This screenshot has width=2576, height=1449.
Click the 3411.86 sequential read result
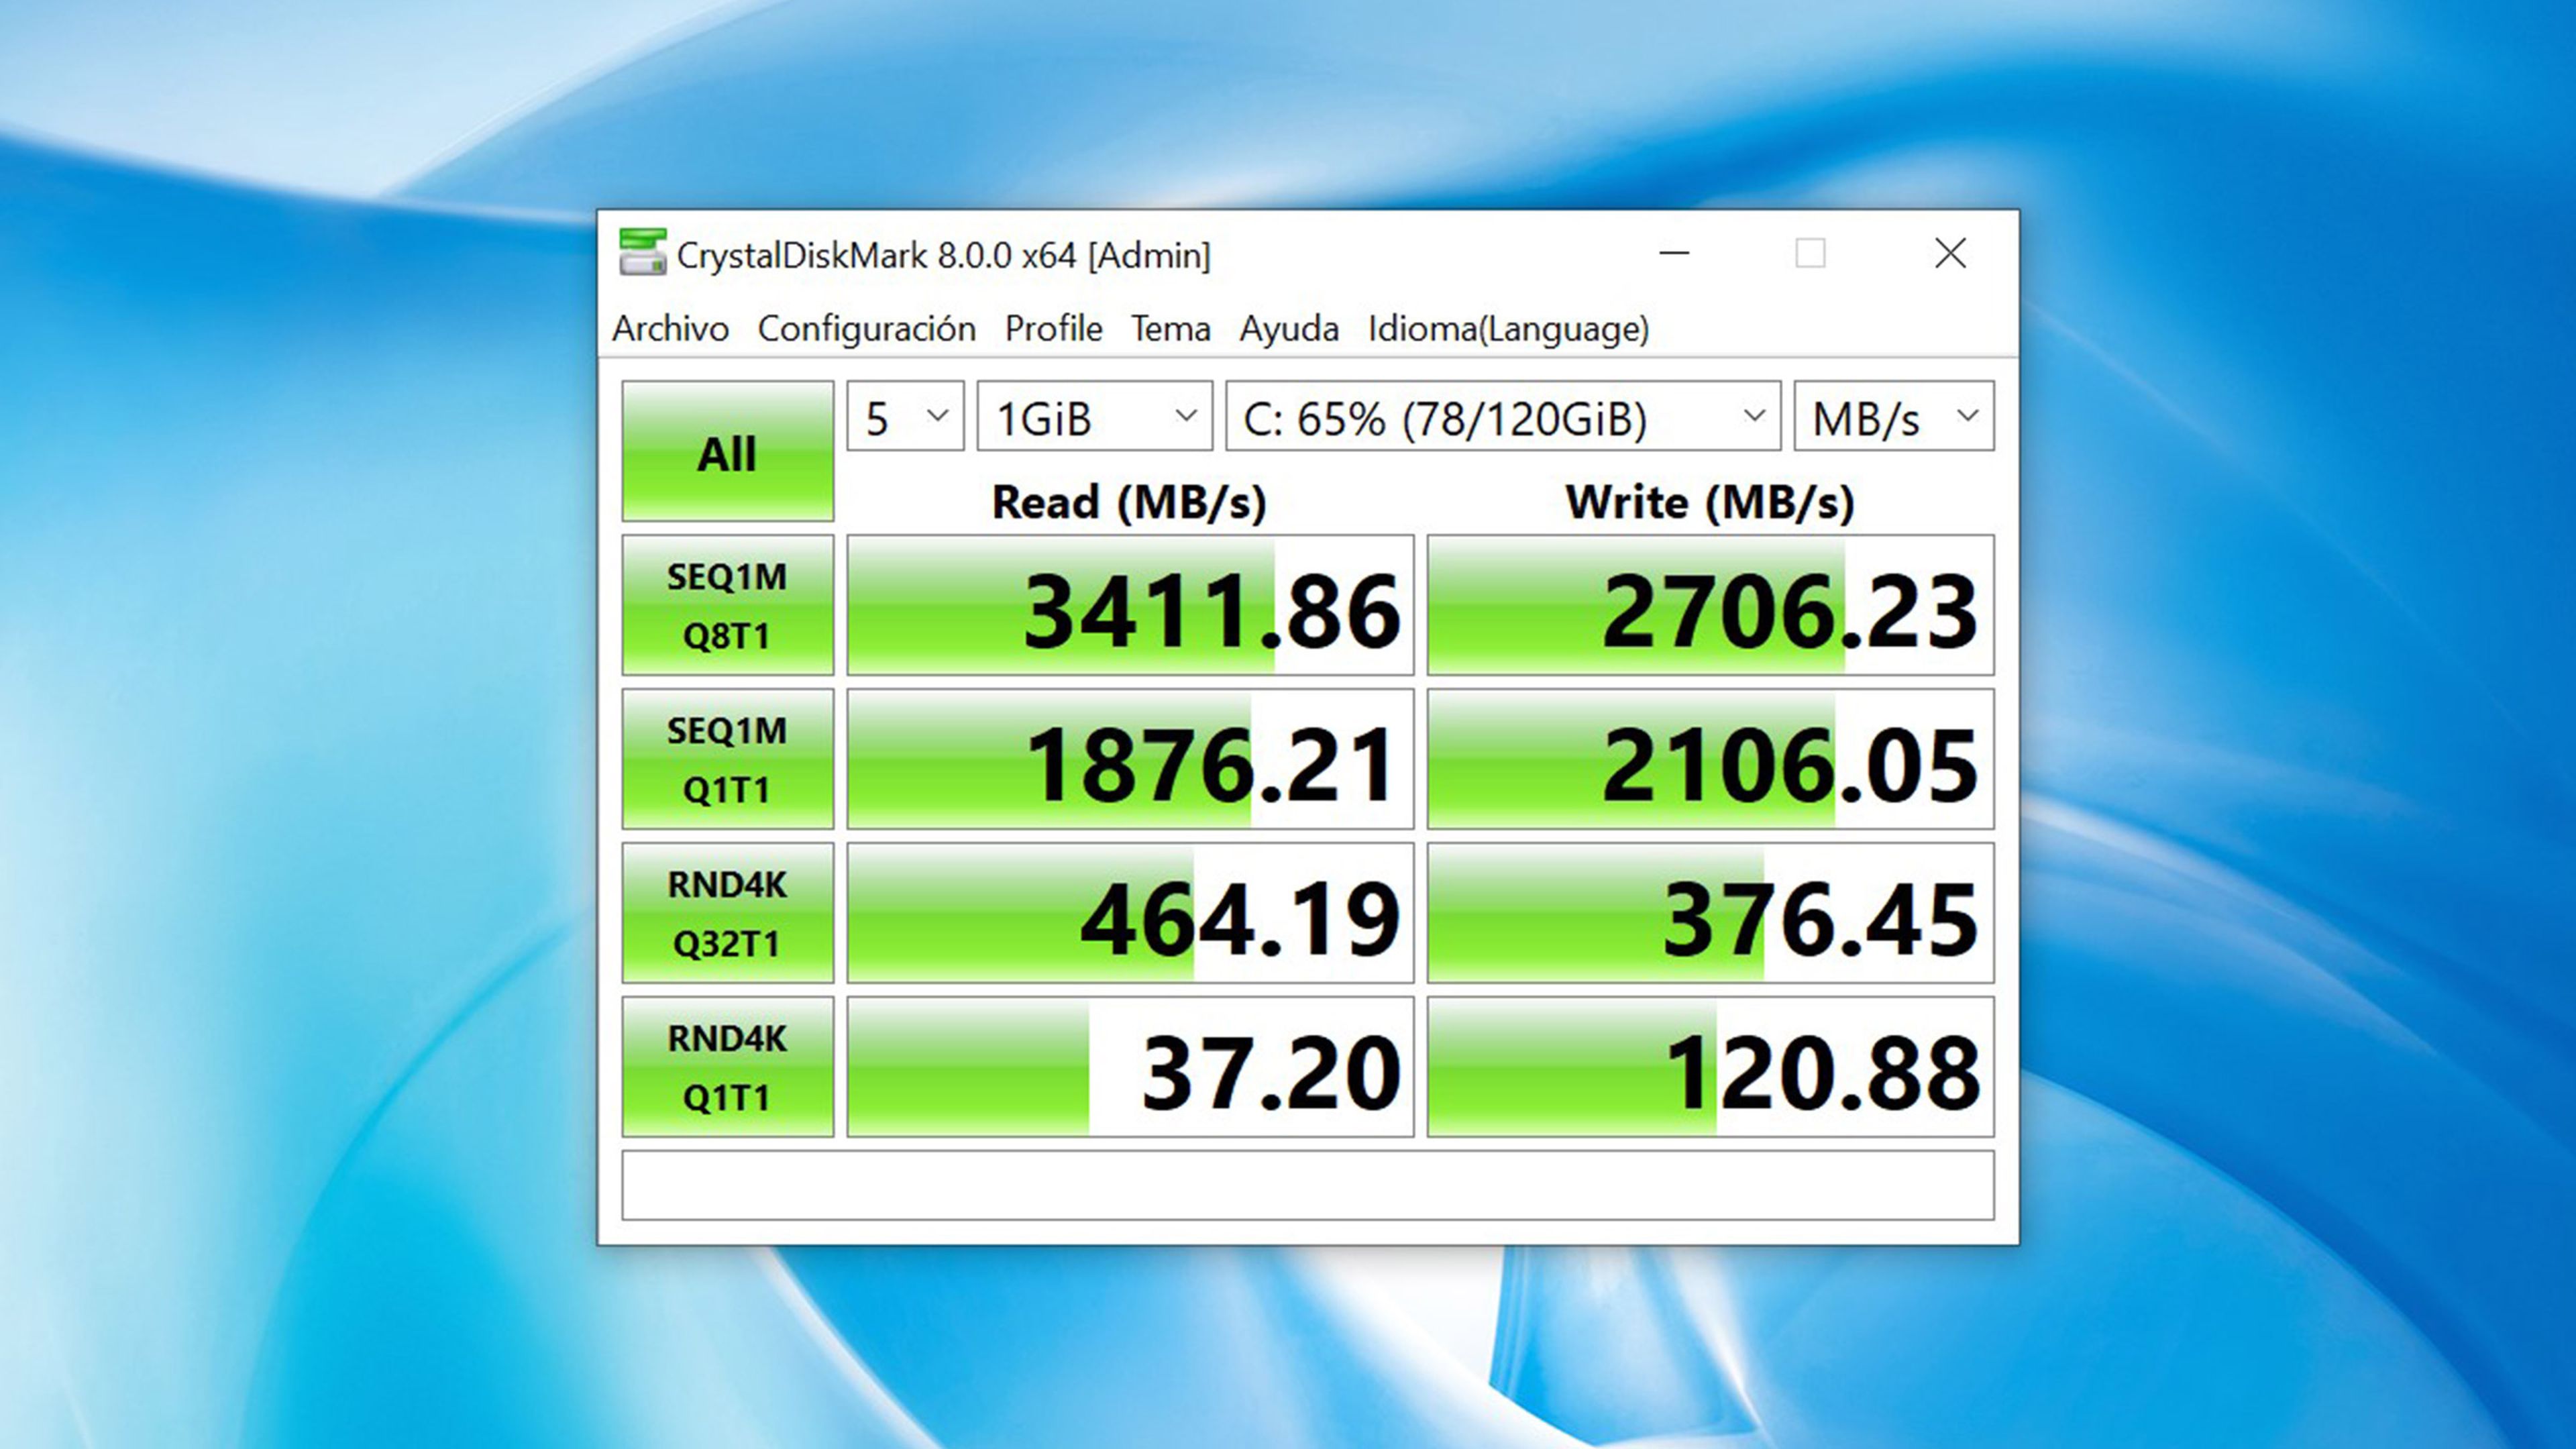[1130, 606]
